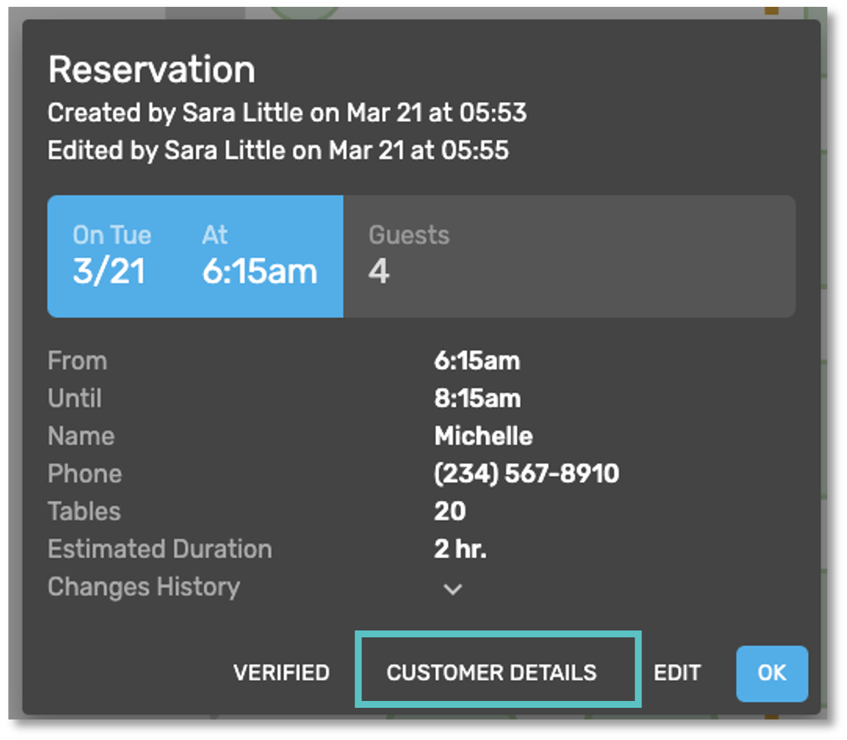Click the Reservation dialog title
This screenshot has width=847, height=740.
tap(152, 70)
